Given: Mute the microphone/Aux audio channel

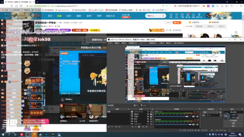Looking at the screenshot, I should [x=194, y=117].
